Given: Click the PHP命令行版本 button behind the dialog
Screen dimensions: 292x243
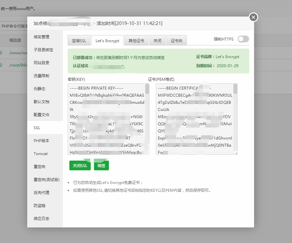Looking at the screenshot, I should pos(14,26).
